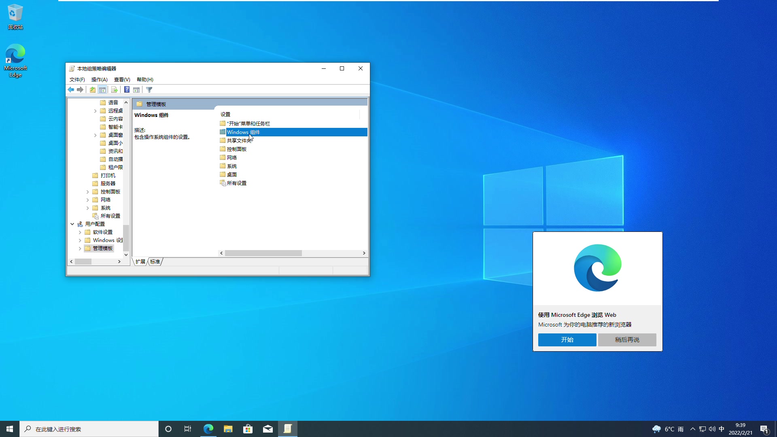
Task: Switch to the 标准 tab
Action: click(x=155, y=262)
